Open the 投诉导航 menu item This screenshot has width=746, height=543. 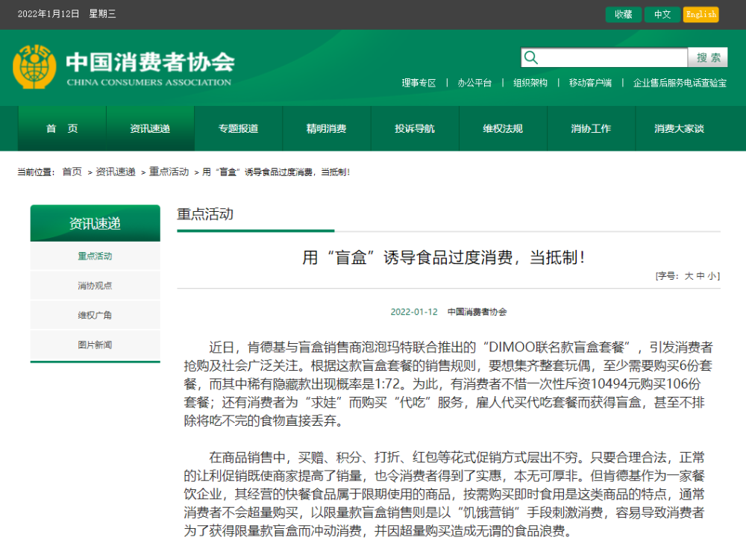(415, 128)
